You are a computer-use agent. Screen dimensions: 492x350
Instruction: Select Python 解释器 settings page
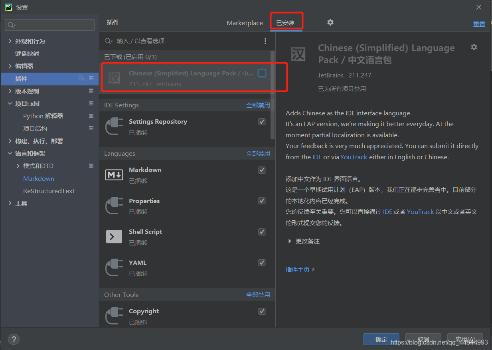click(x=43, y=116)
